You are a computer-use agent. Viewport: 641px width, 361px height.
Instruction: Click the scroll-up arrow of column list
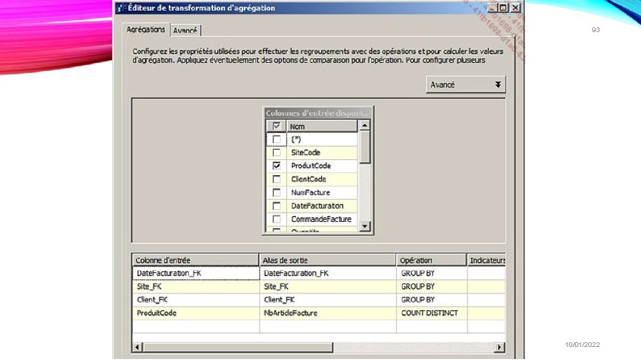pos(365,125)
